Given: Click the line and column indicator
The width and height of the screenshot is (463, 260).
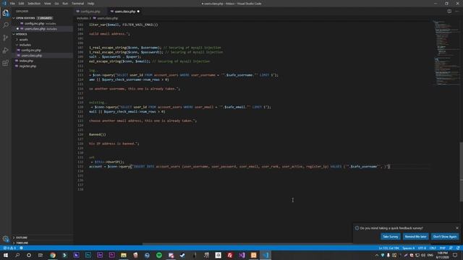Looking at the screenshot, I should [x=388, y=248].
